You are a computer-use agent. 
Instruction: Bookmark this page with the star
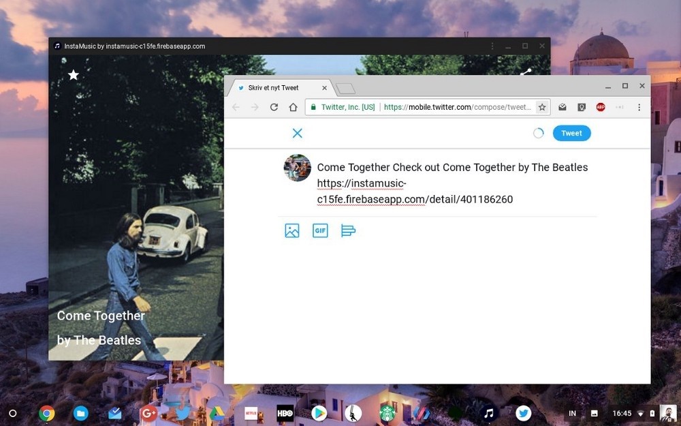[542, 107]
